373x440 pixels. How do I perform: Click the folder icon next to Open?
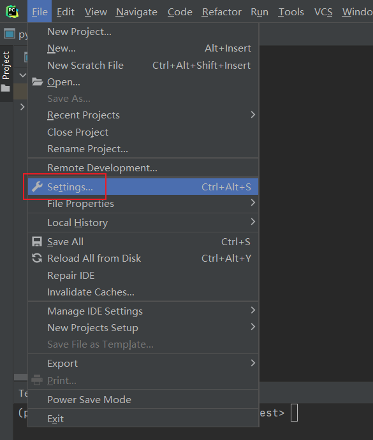[37, 82]
